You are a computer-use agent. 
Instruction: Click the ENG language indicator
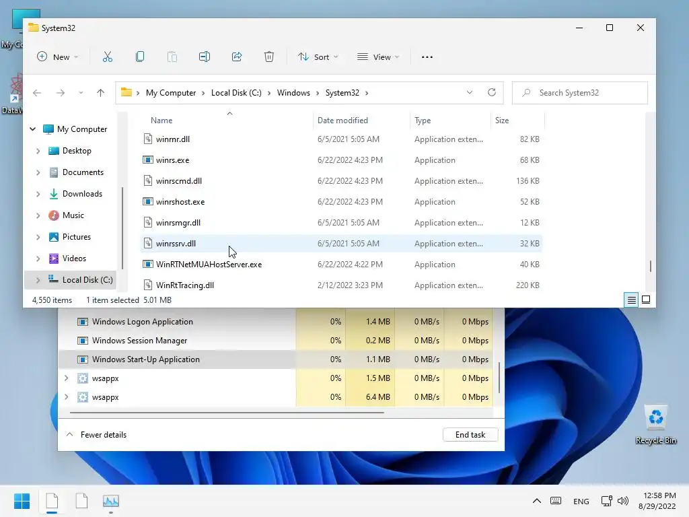(x=581, y=501)
